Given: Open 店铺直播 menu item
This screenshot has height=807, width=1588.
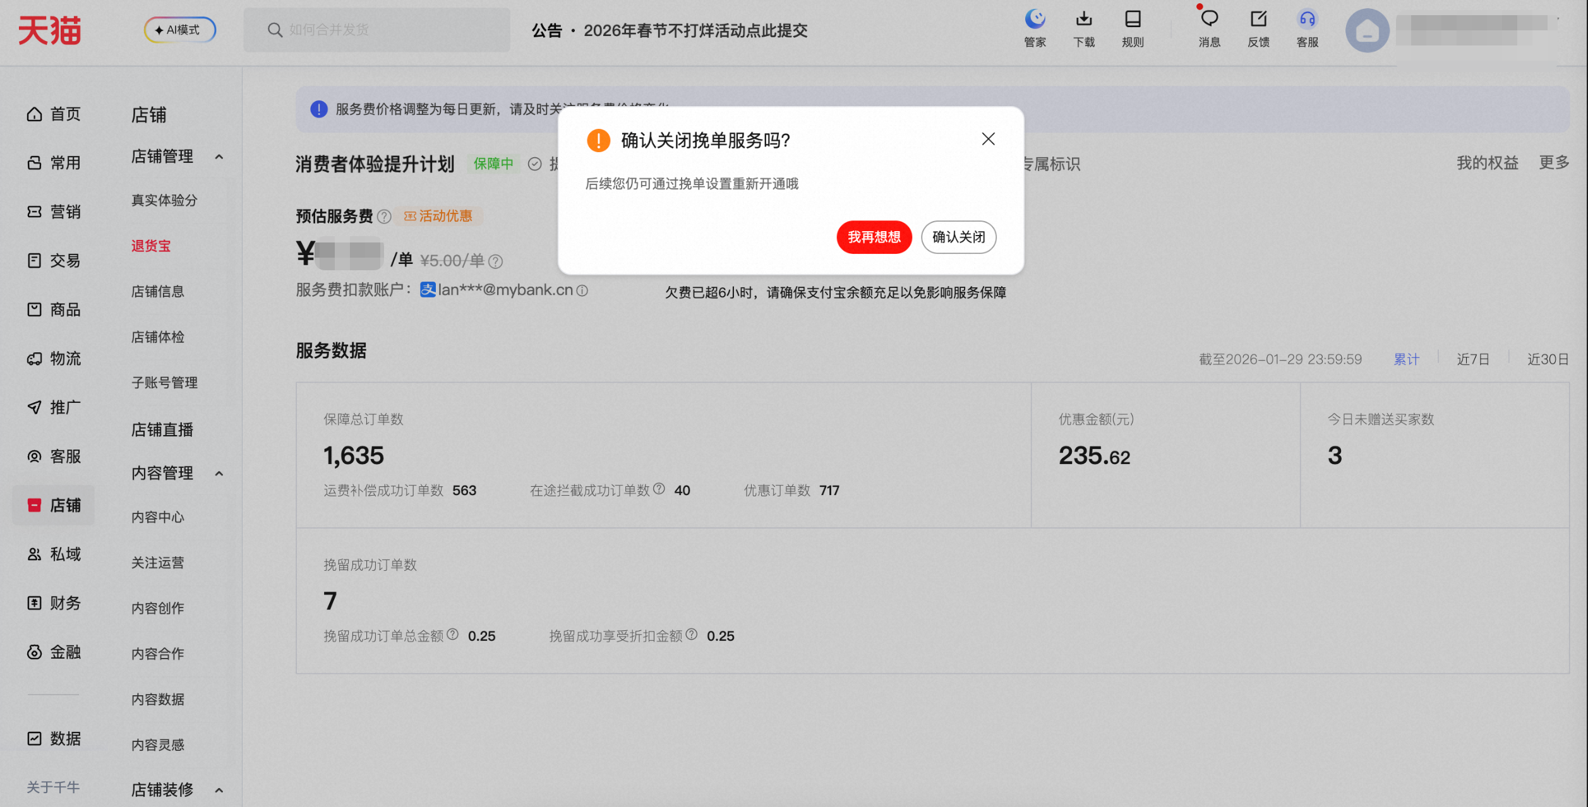Looking at the screenshot, I should (x=162, y=429).
